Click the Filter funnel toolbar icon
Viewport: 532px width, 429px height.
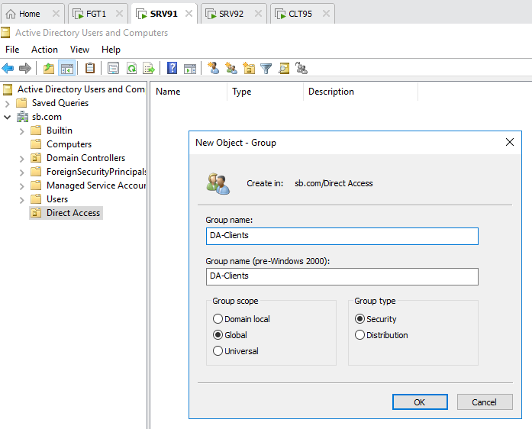coord(266,68)
